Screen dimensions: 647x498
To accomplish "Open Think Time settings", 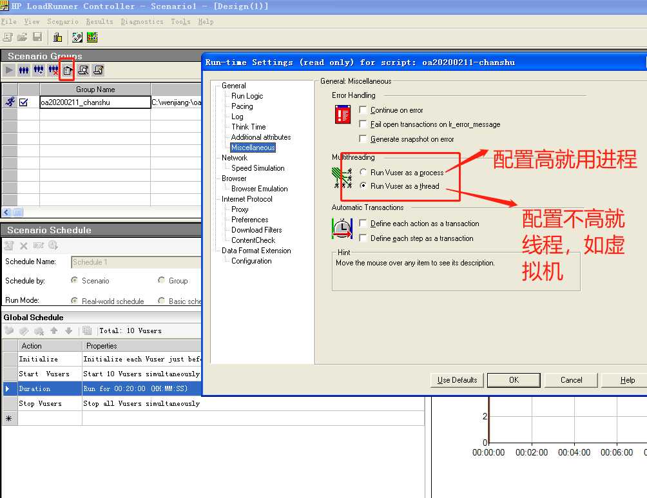I will [x=248, y=127].
